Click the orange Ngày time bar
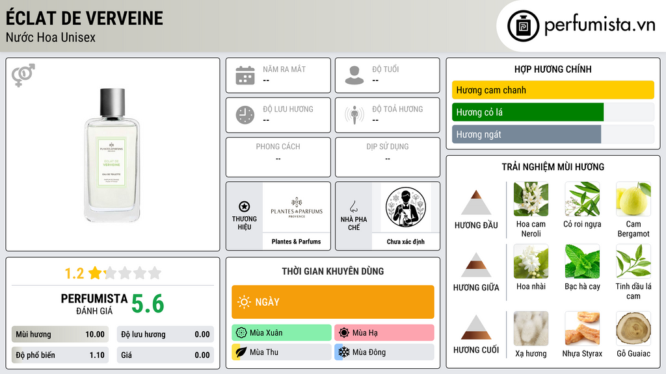Screen dimensions: 666x374 pos(333,302)
